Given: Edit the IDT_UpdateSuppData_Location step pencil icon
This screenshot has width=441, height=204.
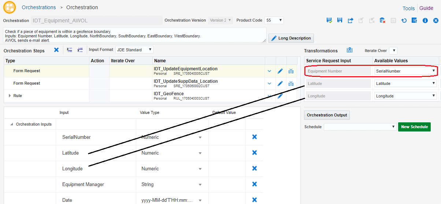Looking at the screenshot, I should point(280,84).
